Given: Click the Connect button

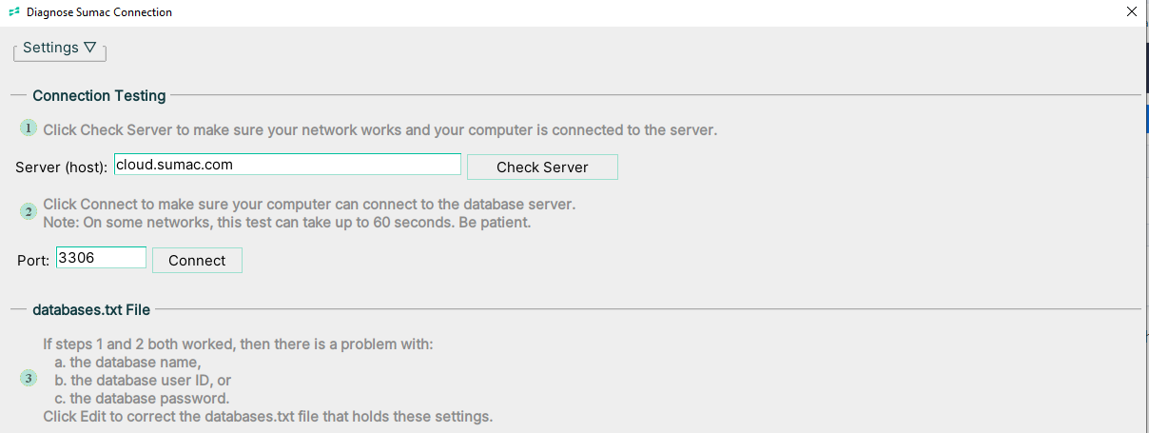Looking at the screenshot, I should pyautogui.click(x=197, y=260).
